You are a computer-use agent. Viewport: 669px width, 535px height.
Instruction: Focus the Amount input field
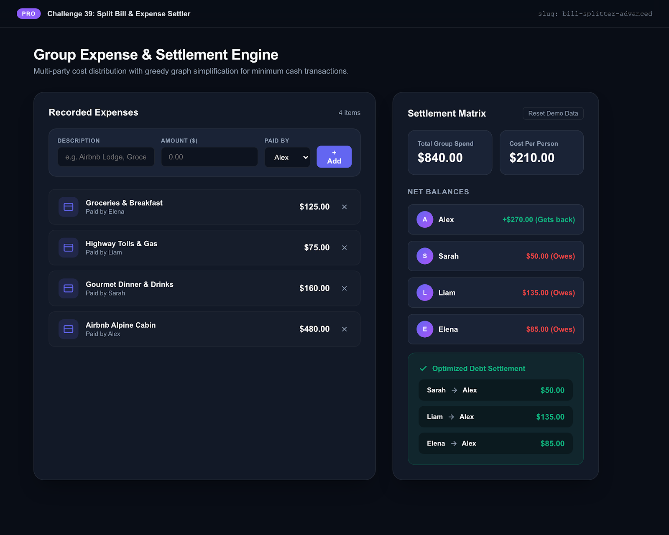pos(209,157)
